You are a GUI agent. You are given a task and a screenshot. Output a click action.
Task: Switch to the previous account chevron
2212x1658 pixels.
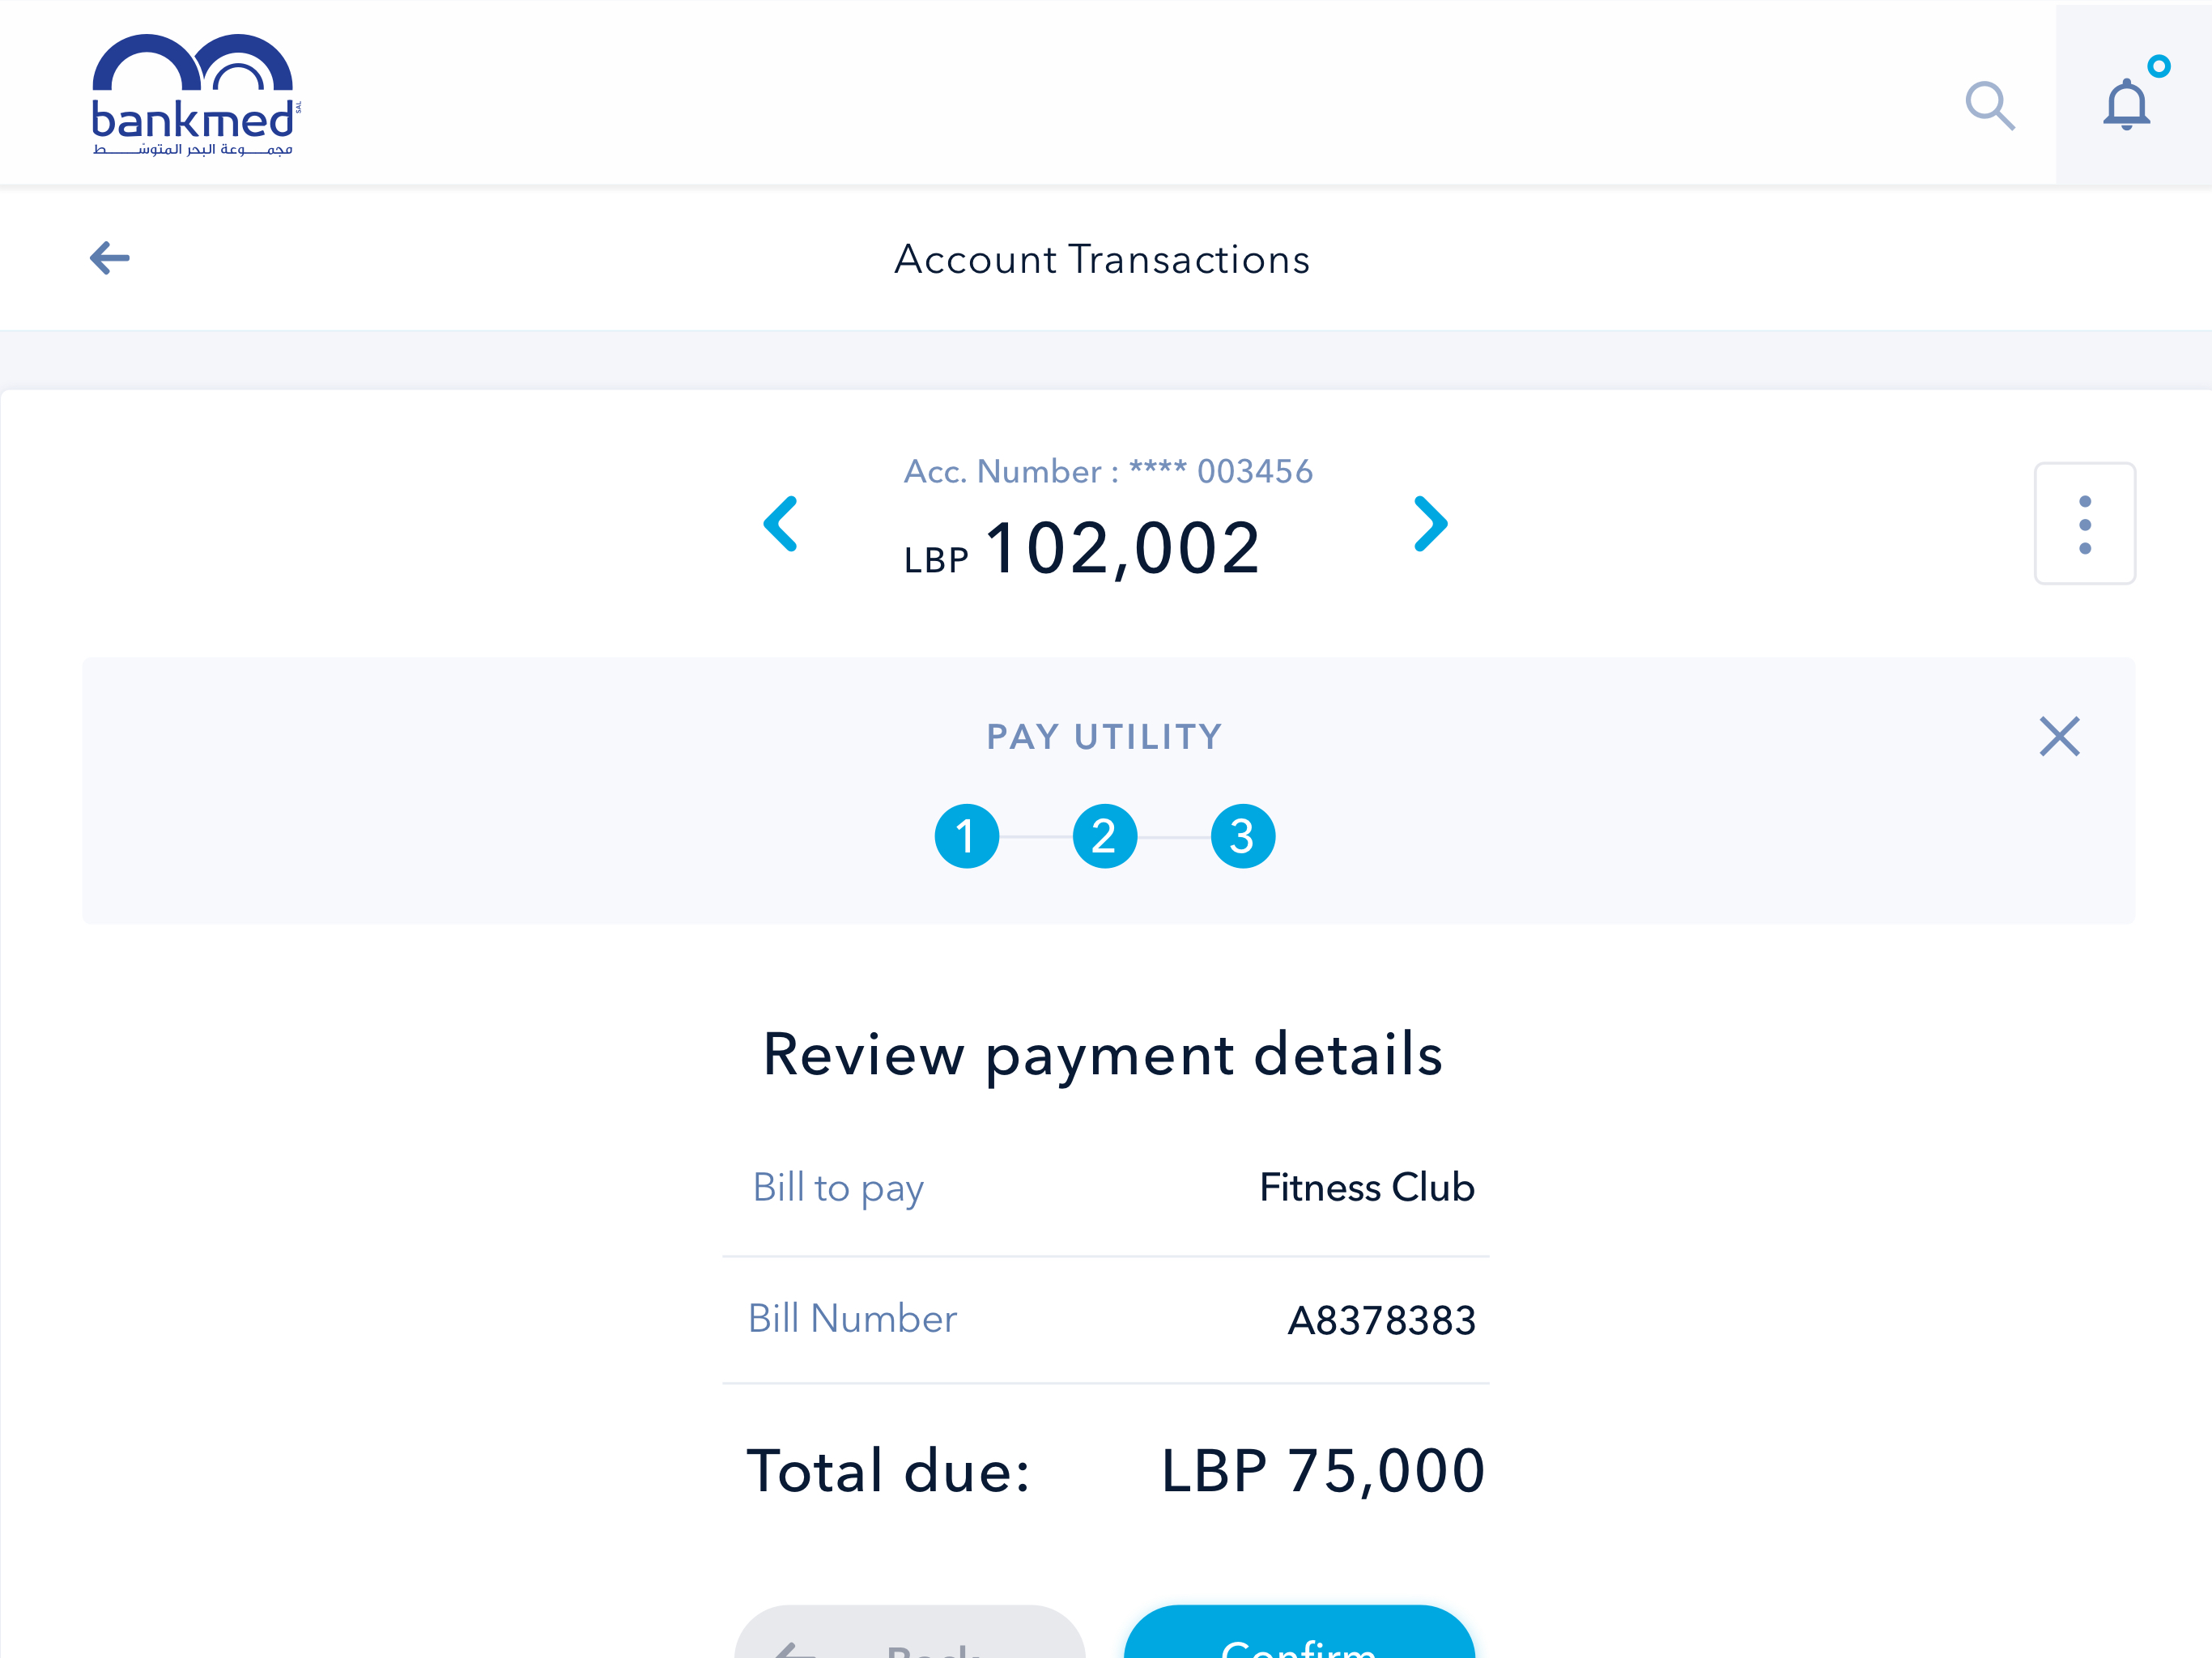pyautogui.click(x=781, y=523)
